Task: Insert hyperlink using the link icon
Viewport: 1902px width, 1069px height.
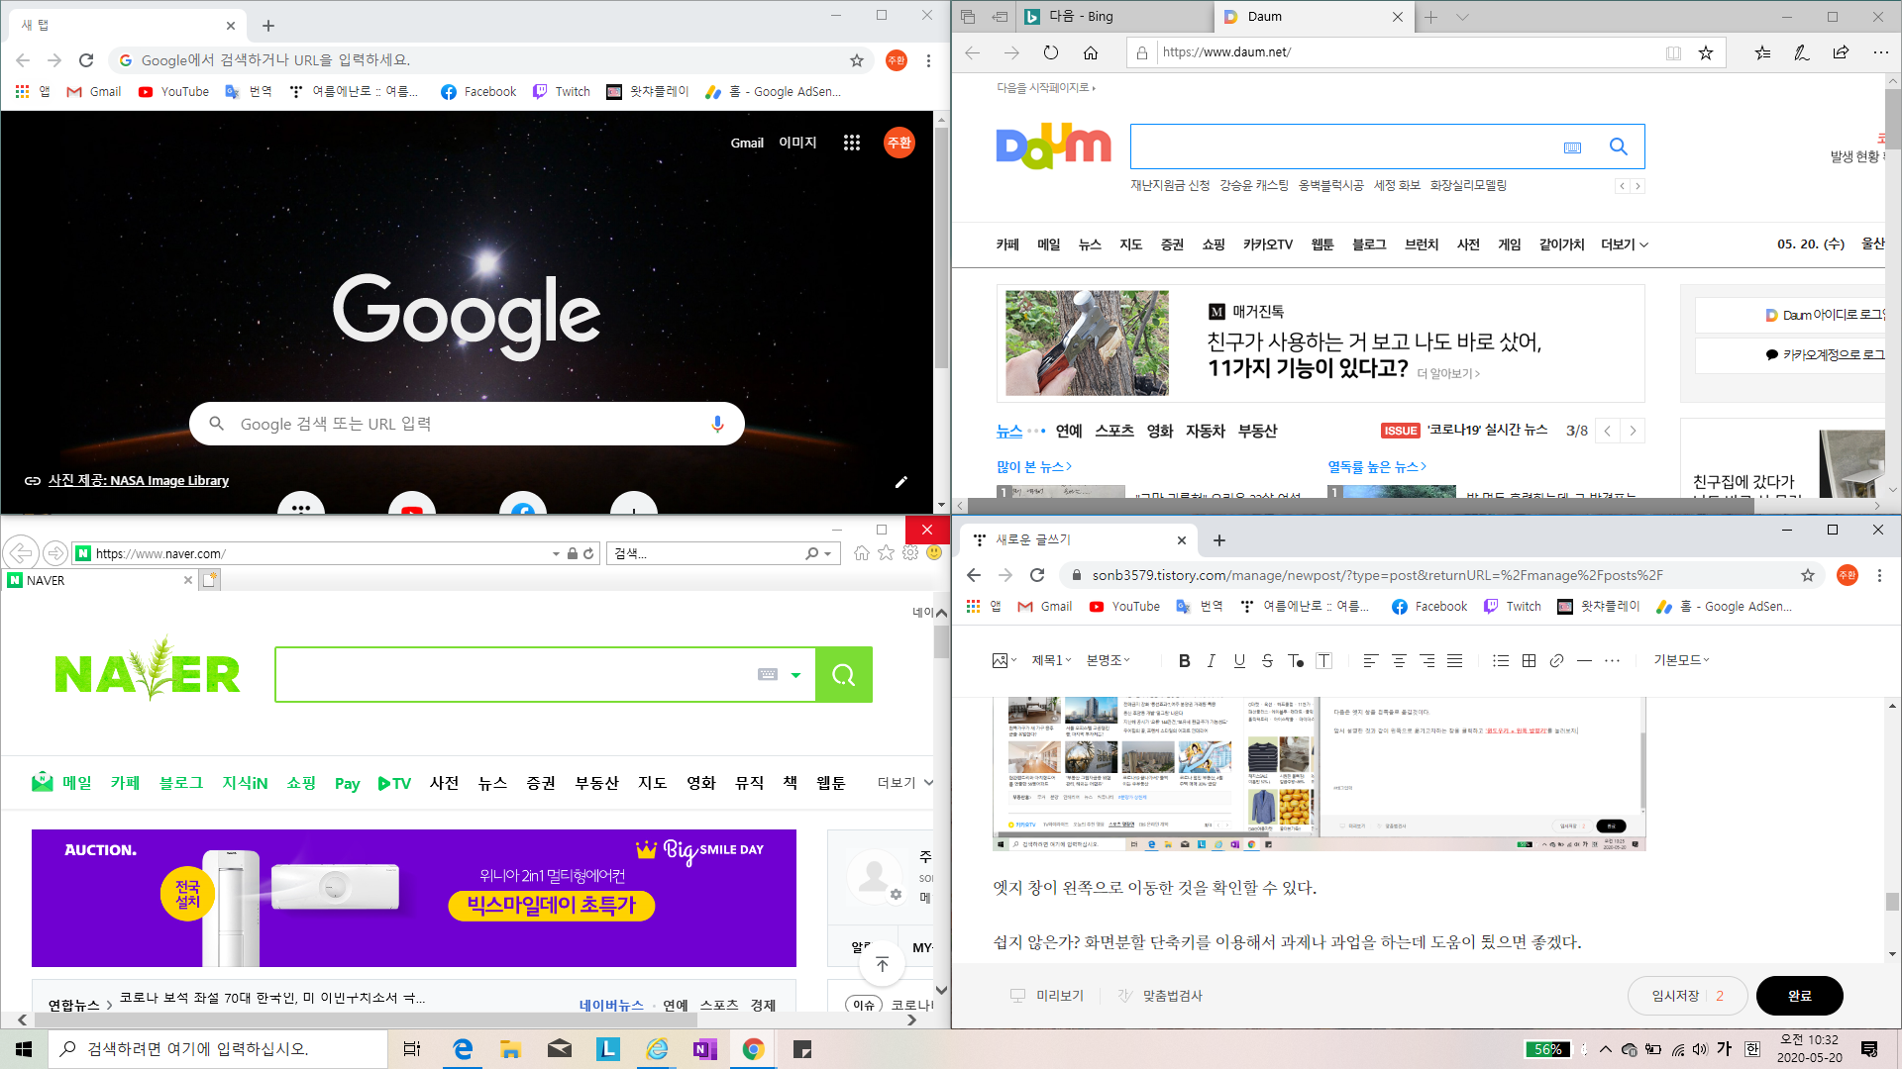Action: click(x=1556, y=660)
